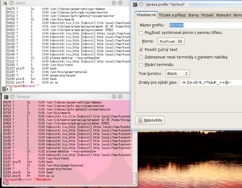242x188 pixels.
Task: Click the xterm window title text
Action: pos(20,3)
